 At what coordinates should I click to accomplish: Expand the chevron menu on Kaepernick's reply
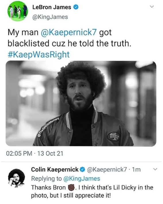coord(155,169)
